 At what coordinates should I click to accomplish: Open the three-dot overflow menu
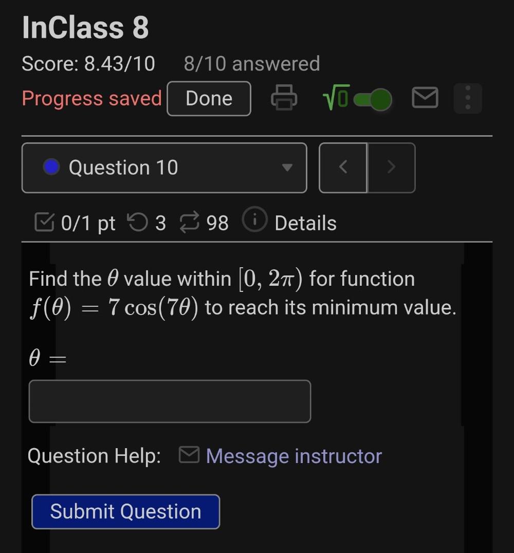[x=467, y=98]
